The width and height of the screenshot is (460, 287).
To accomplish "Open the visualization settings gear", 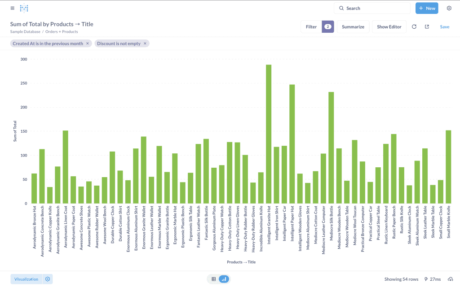I will point(48,279).
